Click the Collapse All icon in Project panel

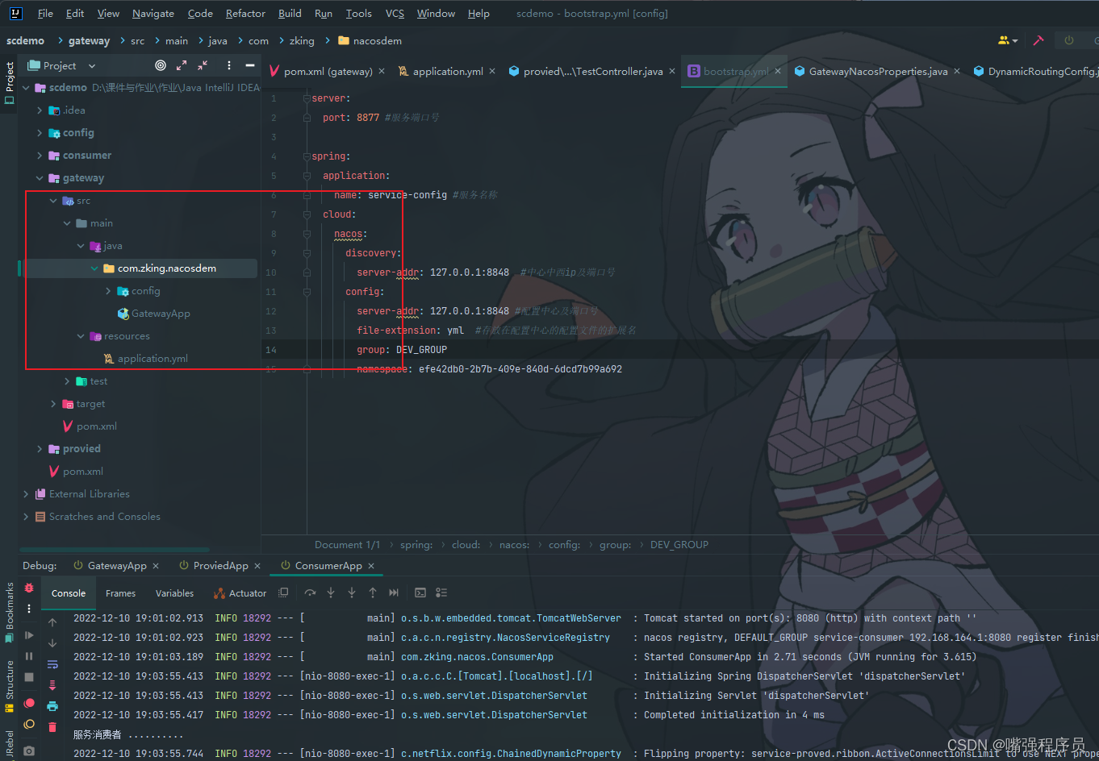pos(203,65)
